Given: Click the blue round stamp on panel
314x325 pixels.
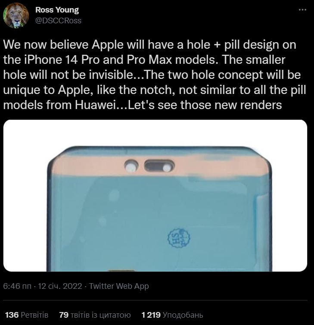Looking at the screenshot, I should pyautogui.click(x=179, y=238).
